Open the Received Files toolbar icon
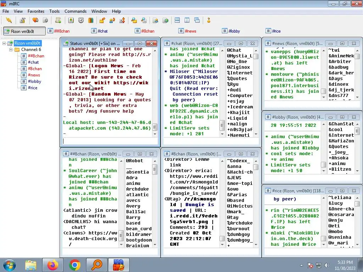 pyautogui.click(x=134, y=20)
